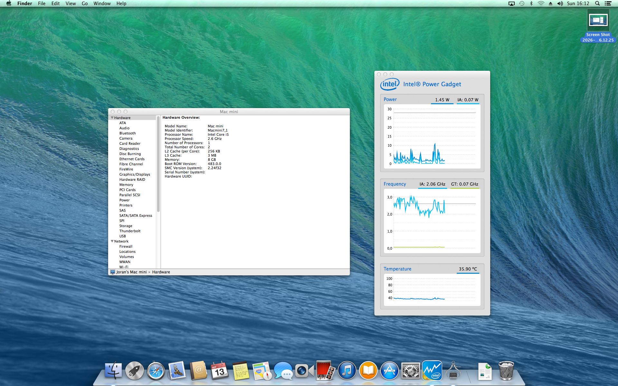Select Audio in the sidebar
This screenshot has height=386, width=618.
124,128
